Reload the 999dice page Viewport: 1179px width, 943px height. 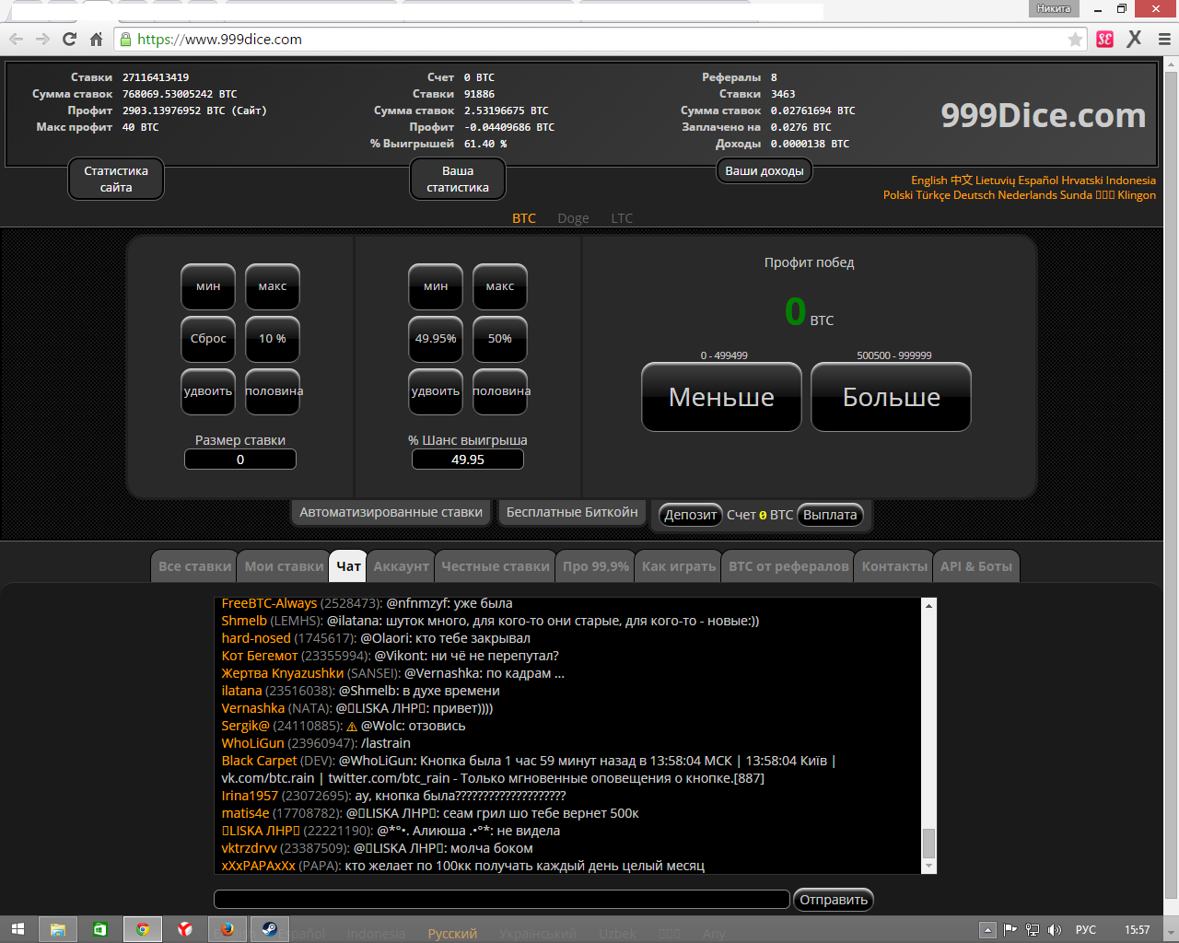pyautogui.click(x=69, y=39)
